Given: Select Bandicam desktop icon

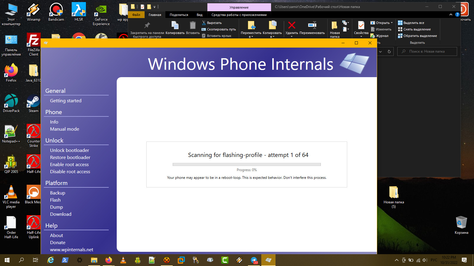Looking at the screenshot, I should click(x=56, y=12).
